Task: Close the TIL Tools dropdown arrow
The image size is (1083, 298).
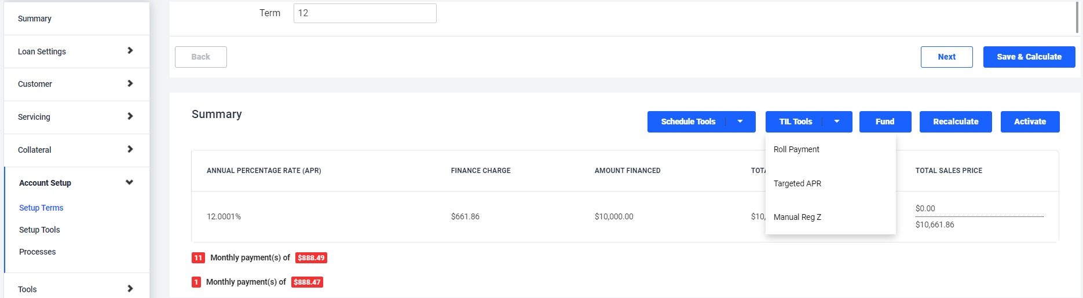Action: (x=837, y=122)
